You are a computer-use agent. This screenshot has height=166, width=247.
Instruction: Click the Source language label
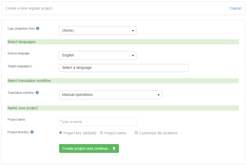(19, 53)
